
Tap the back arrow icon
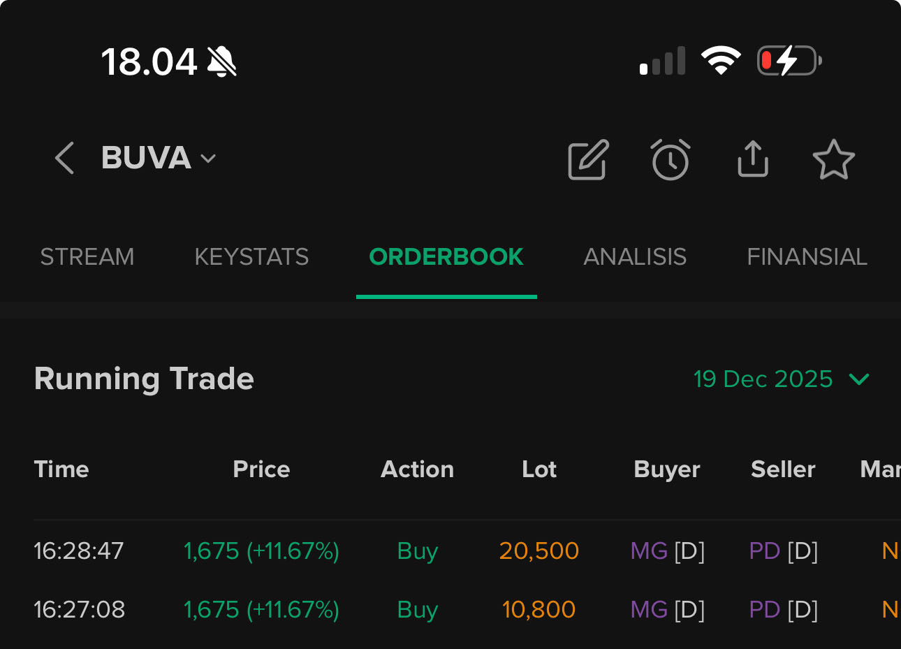[64, 158]
